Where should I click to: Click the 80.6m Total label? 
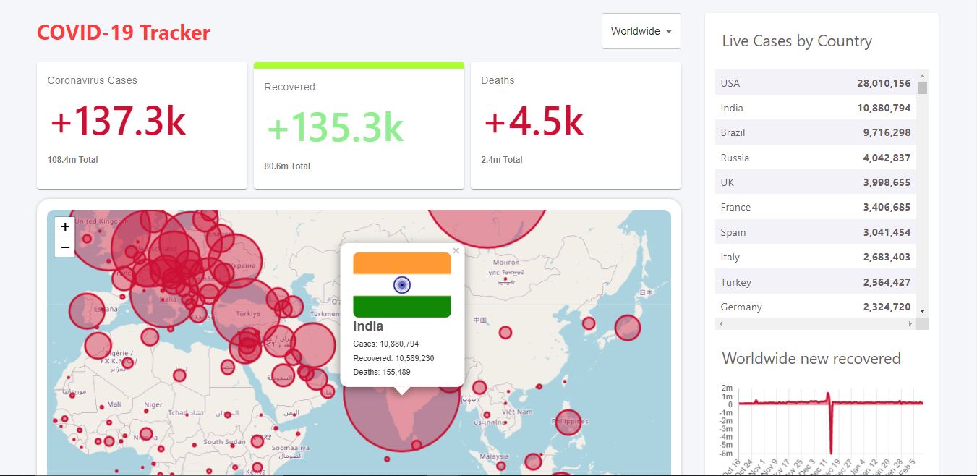click(287, 166)
